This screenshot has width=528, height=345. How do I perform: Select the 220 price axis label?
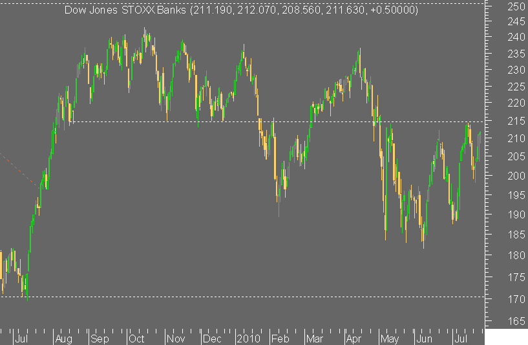point(516,103)
